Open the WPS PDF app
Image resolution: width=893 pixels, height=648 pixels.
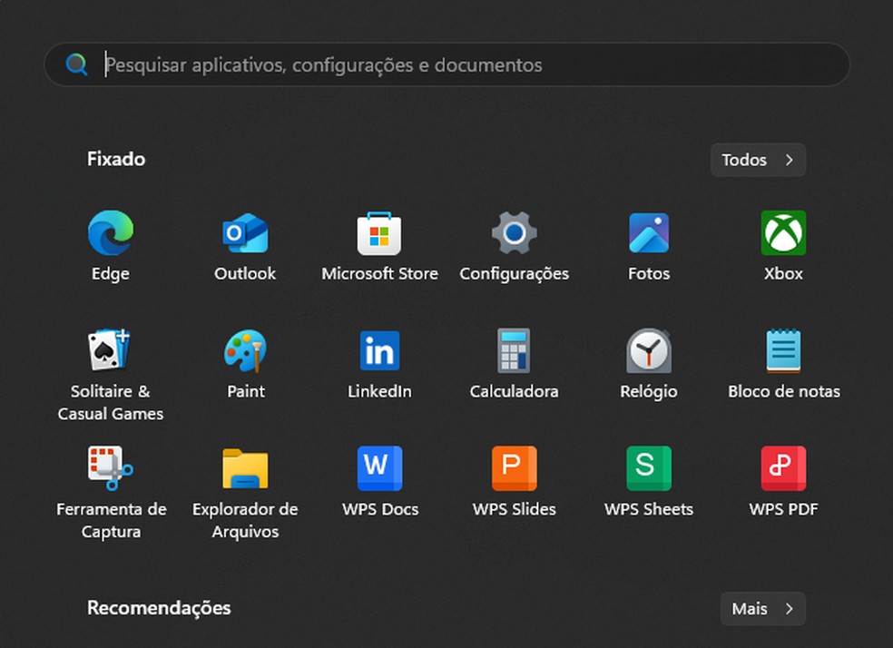[783, 469]
